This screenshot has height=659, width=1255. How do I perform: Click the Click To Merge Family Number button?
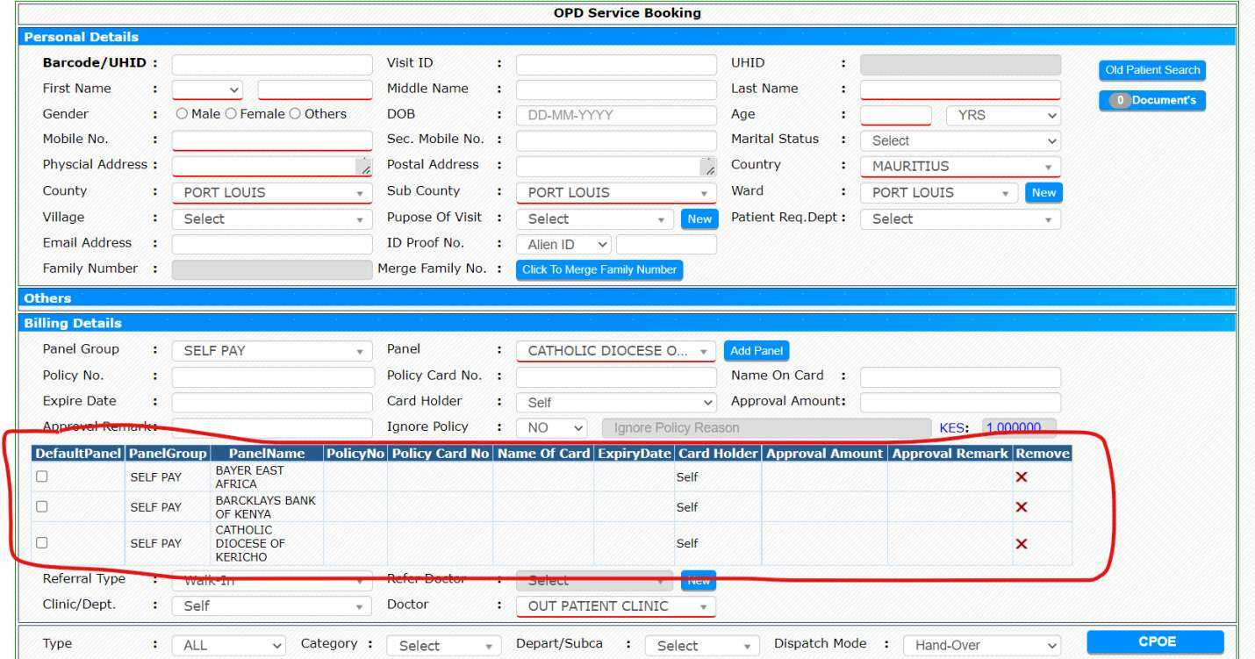coord(599,270)
